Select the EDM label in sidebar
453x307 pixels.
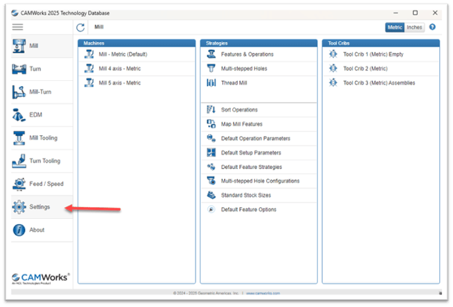[36, 115]
